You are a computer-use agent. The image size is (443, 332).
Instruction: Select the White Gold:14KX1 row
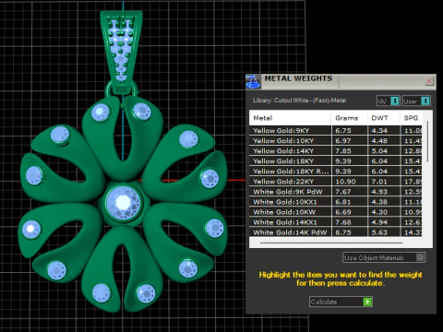pos(335,222)
